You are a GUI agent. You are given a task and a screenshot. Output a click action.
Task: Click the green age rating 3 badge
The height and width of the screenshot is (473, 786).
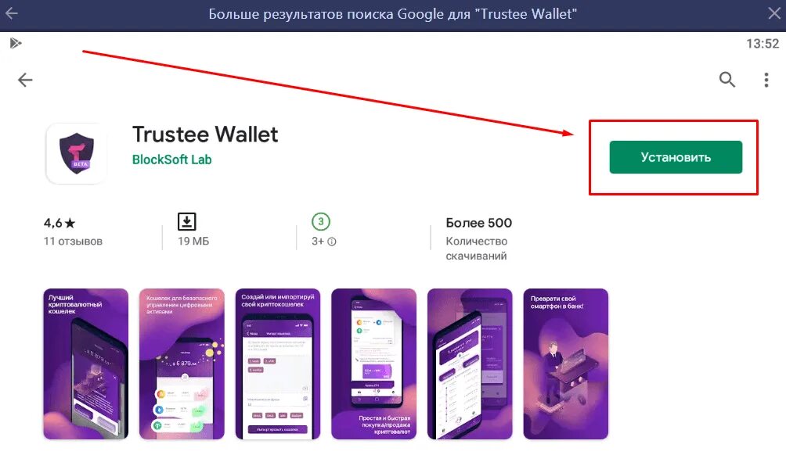[x=321, y=222]
